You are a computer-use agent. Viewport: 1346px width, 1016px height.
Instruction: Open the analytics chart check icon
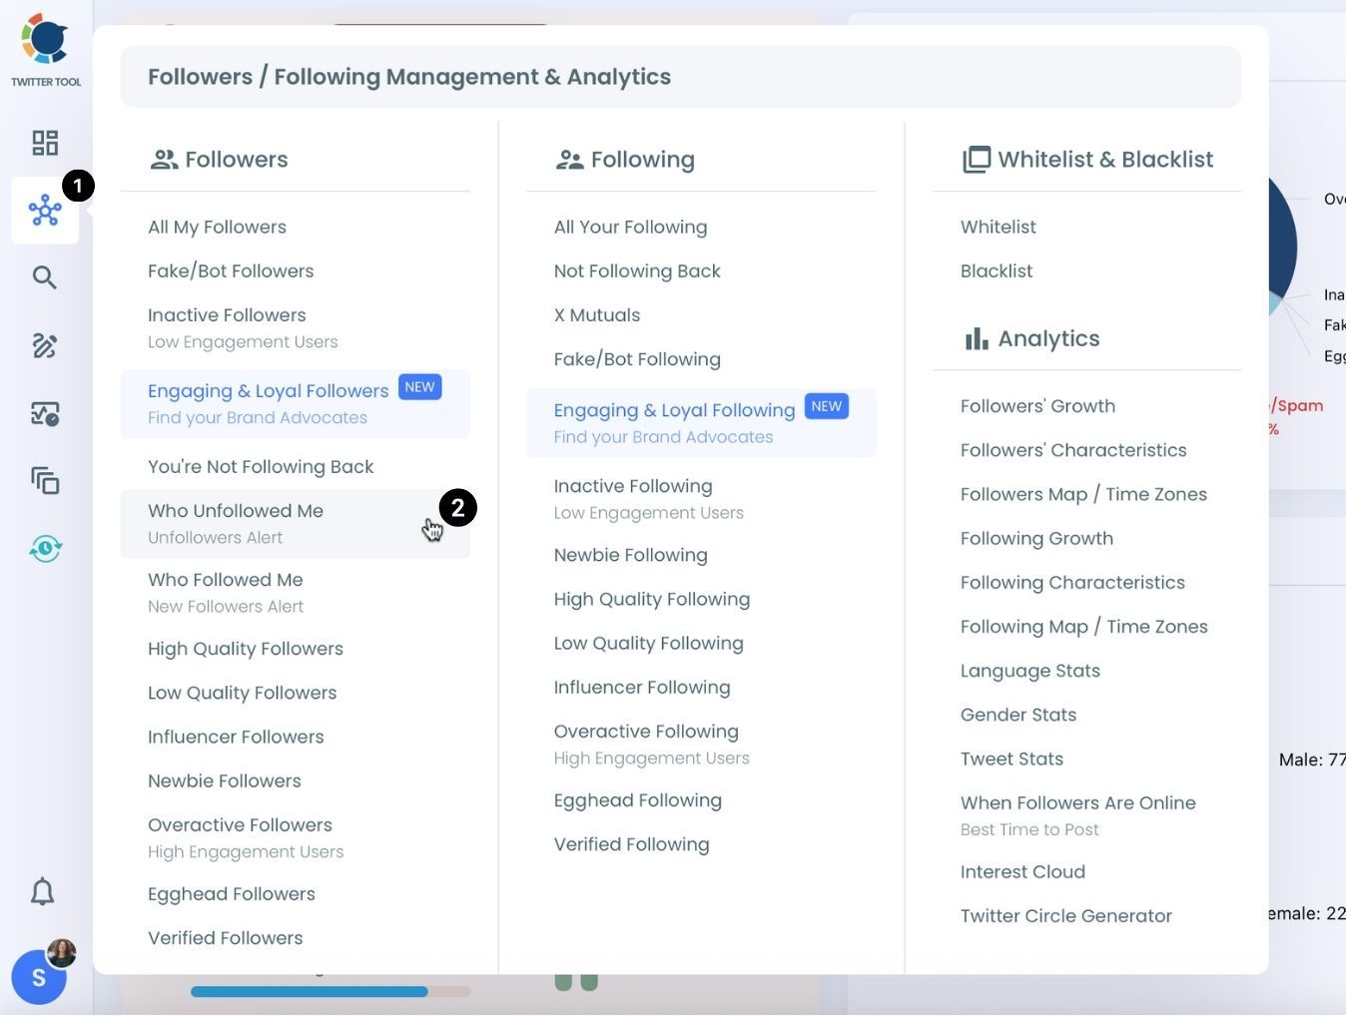click(x=45, y=413)
